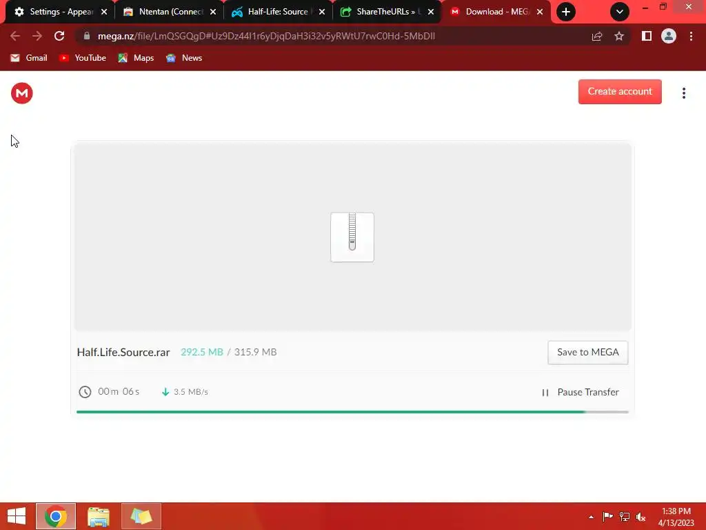706x530 pixels.
Task: Click the 3.5 MB/s download speed
Action: point(191,392)
